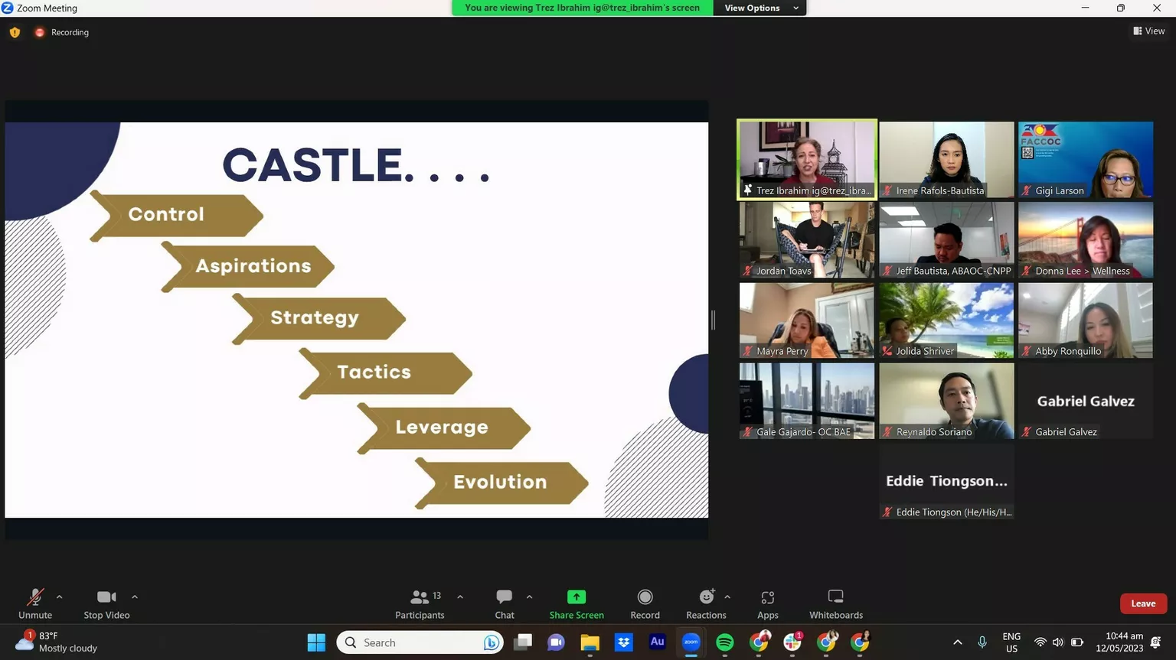The width and height of the screenshot is (1176, 660).
Task: Change layout using the View menu
Action: coord(1148,31)
